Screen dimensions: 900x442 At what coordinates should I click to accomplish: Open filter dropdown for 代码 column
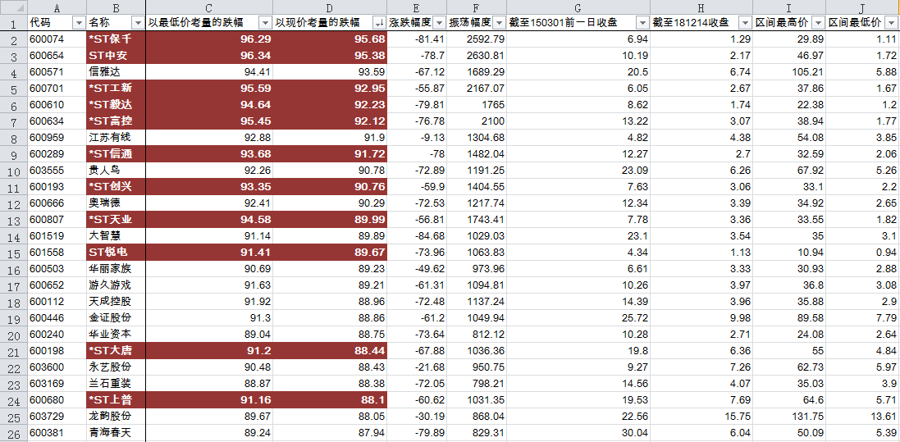point(80,23)
